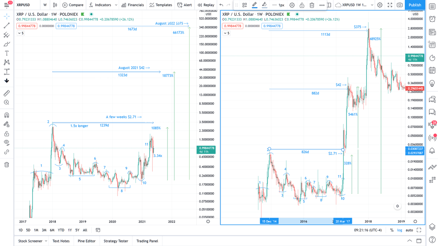
Task: Select the ruler measure tool
Action: 7,93
